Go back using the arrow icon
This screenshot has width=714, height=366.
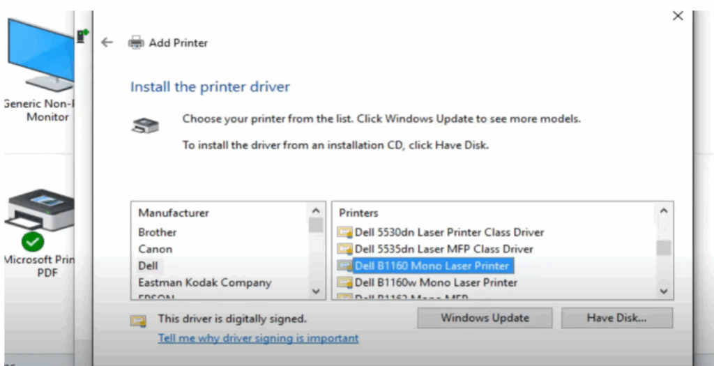pos(107,43)
